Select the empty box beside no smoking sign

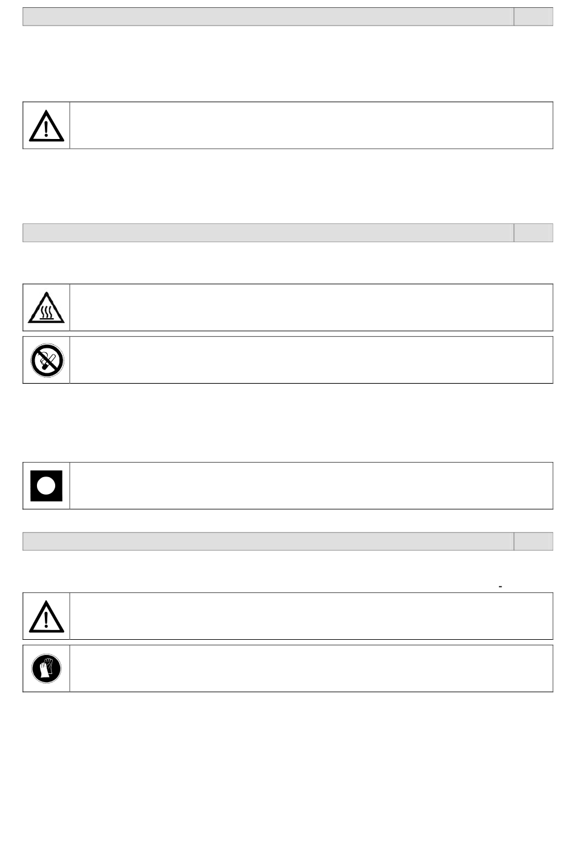311,360
